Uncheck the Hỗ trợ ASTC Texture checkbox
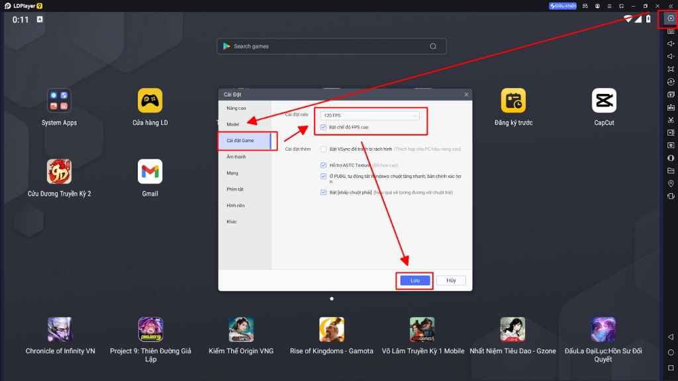 point(323,165)
